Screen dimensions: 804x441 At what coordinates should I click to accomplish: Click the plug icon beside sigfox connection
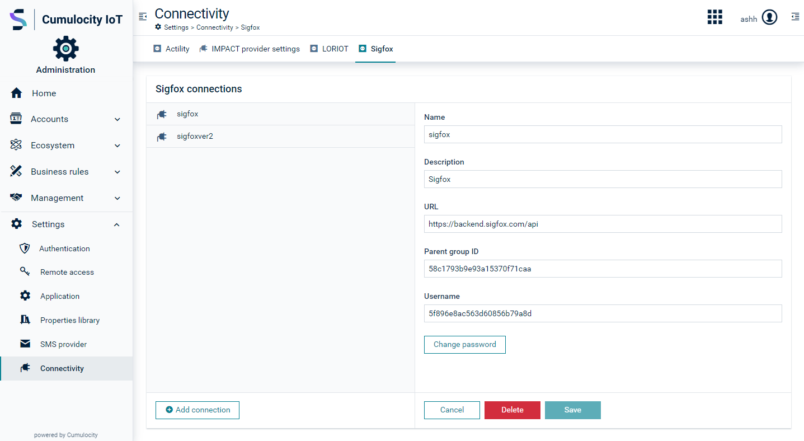162,114
